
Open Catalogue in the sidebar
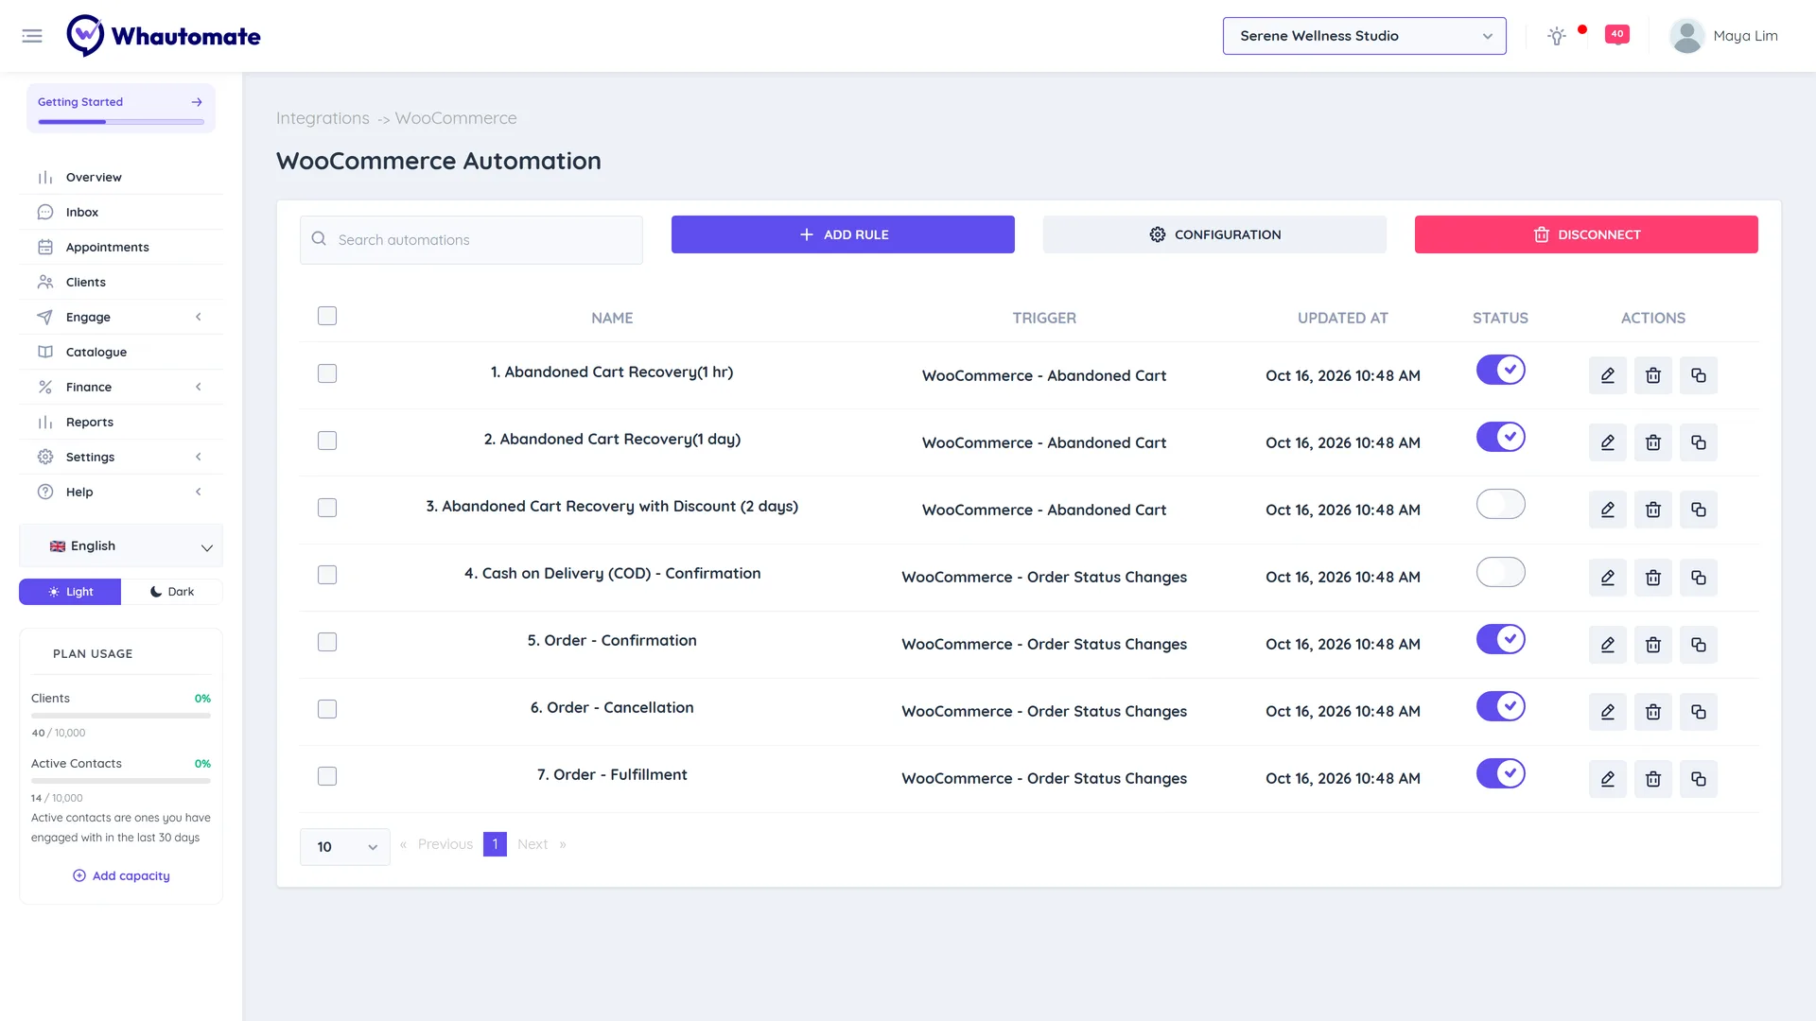coord(121,352)
